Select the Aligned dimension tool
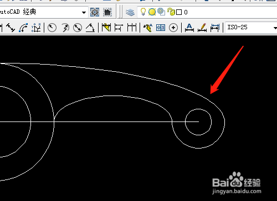277x201 pixels. click(x=11, y=28)
